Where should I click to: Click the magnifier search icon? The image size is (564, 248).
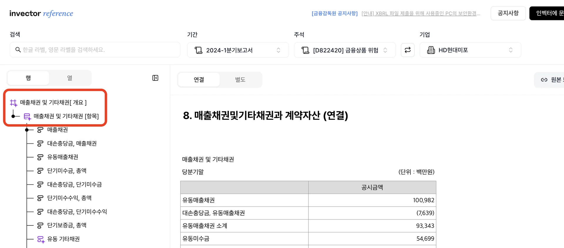[x=18, y=50]
